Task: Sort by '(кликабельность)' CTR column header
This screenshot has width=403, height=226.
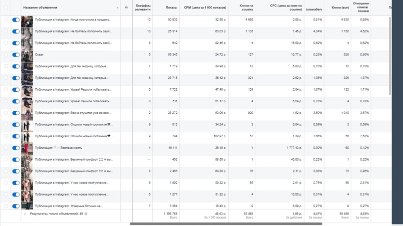Action: click(x=314, y=9)
